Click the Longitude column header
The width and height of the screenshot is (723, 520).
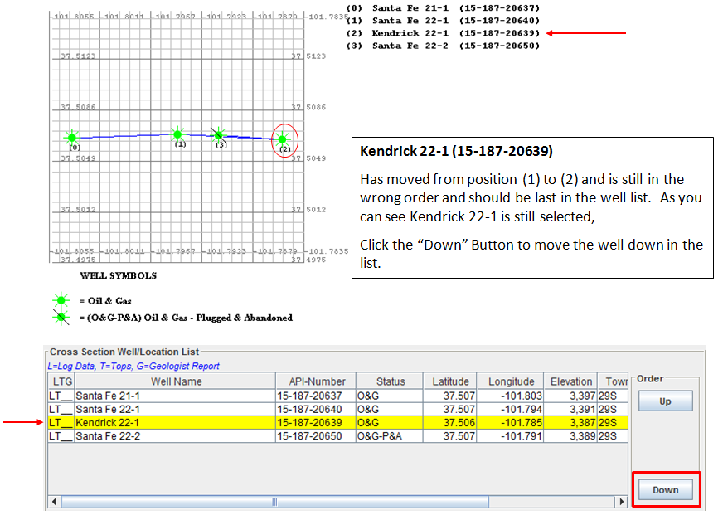(511, 381)
